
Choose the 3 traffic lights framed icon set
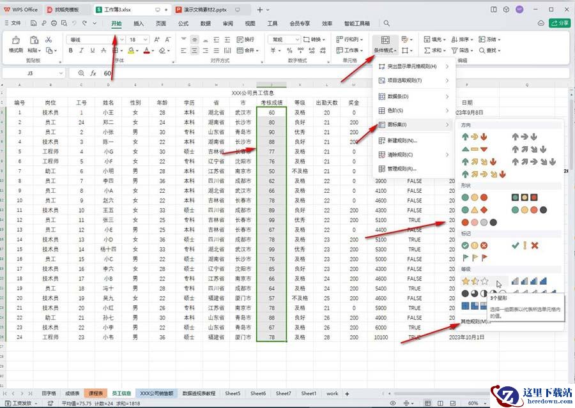coord(525,197)
